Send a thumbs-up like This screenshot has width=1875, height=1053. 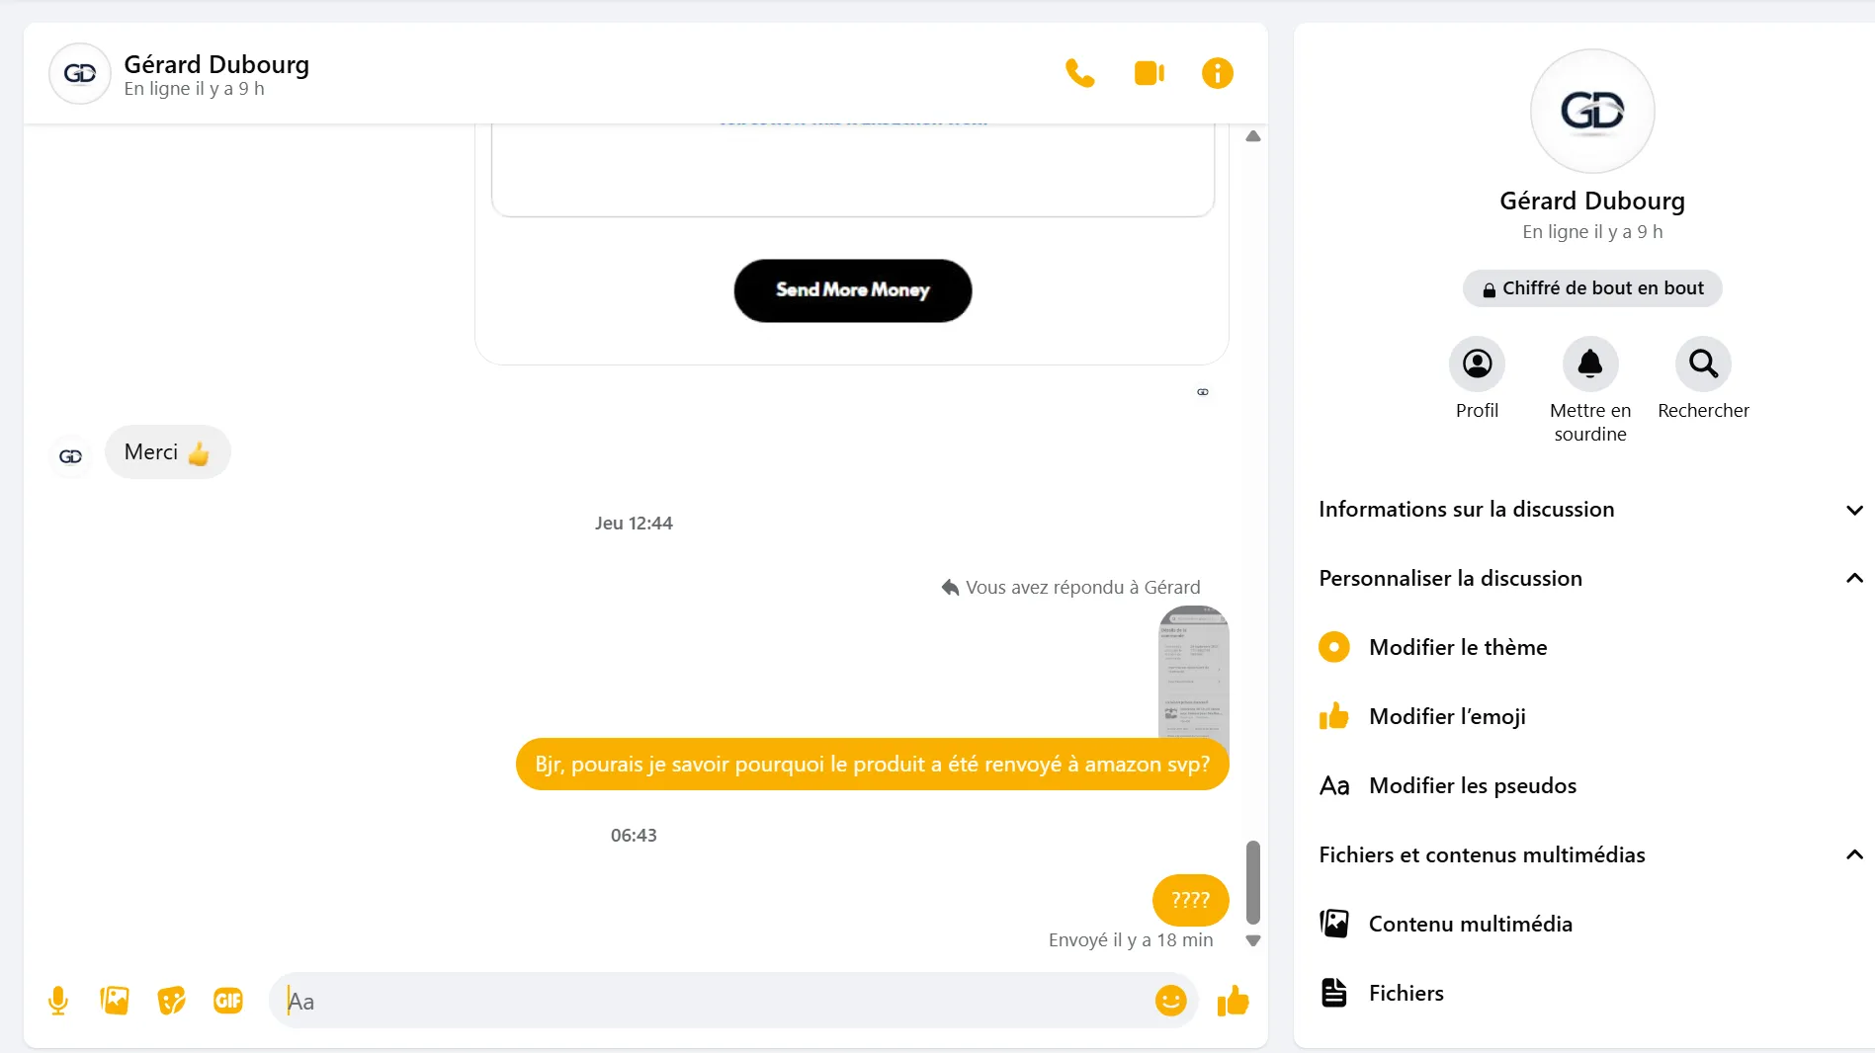coord(1233,1001)
